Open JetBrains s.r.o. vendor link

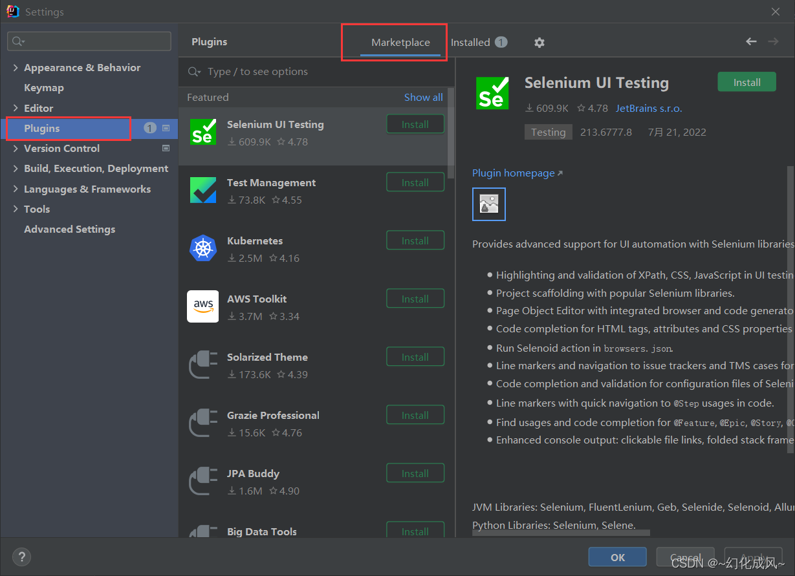[649, 109]
